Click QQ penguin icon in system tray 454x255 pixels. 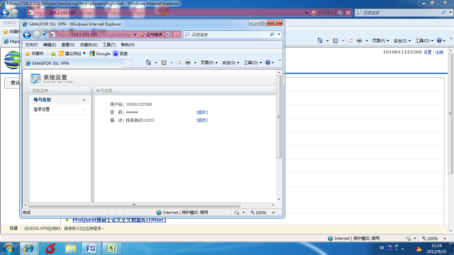(419, 249)
